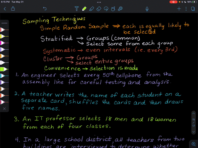
Task: Pick the brown favorite pen
Action: pyautogui.click(x=4, y=89)
